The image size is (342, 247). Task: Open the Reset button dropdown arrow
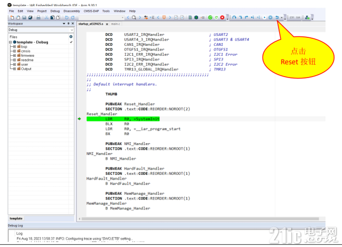pos(281,17)
